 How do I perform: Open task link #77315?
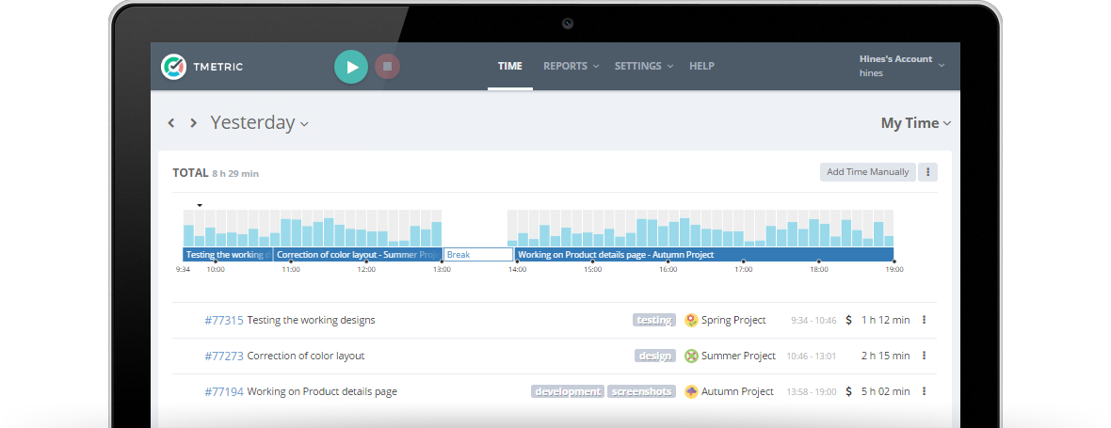point(224,320)
